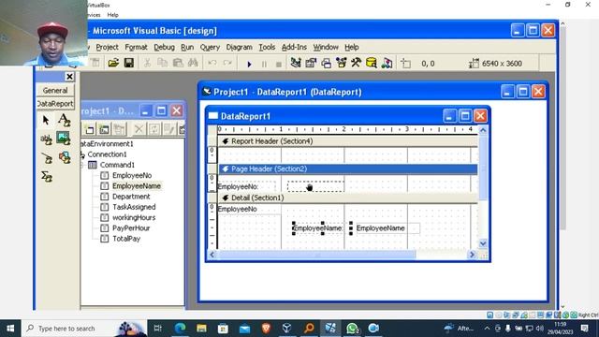
Task: Select the Department field in the tree
Action: coord(131,197)
